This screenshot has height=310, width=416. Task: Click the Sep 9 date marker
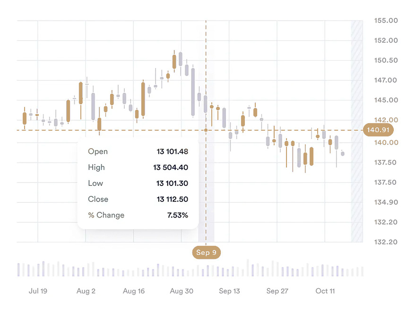click(x=206, y=252)
